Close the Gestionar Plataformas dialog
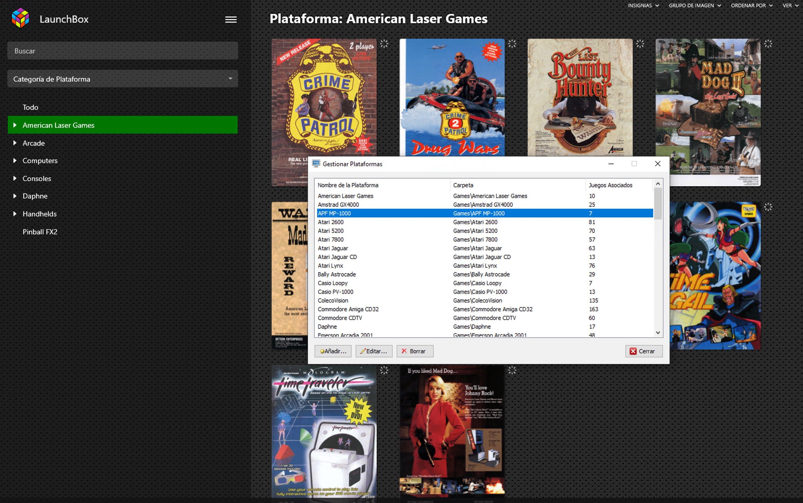 [658, 164]
